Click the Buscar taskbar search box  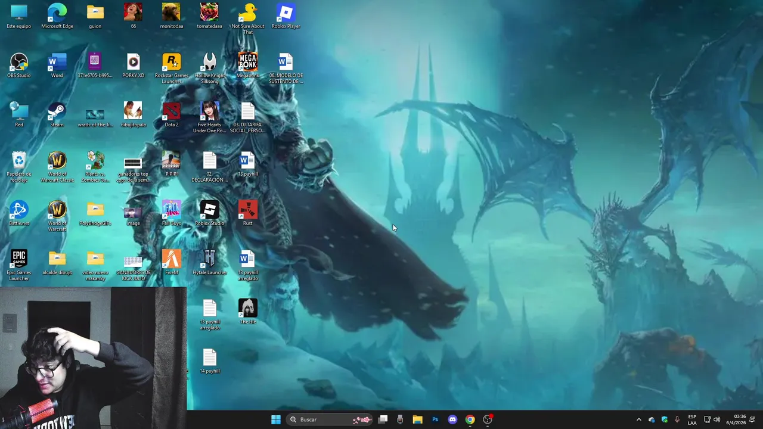(330, 419)
